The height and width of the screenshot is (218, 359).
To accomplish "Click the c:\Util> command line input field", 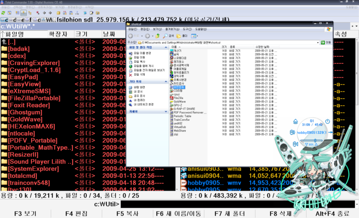I will click(x=238, y=204).
